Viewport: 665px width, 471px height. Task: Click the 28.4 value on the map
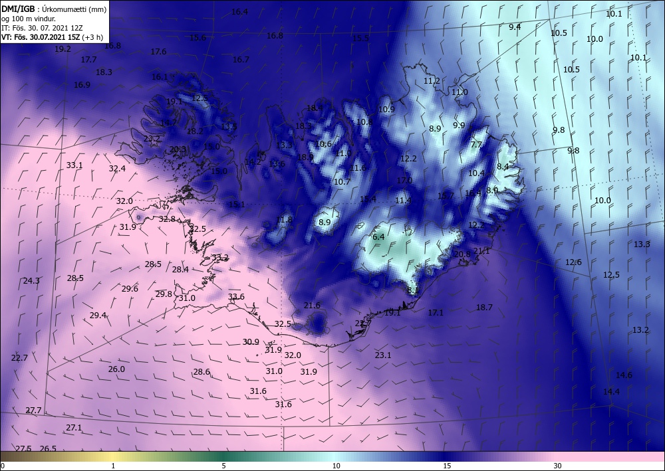(180, 270)
